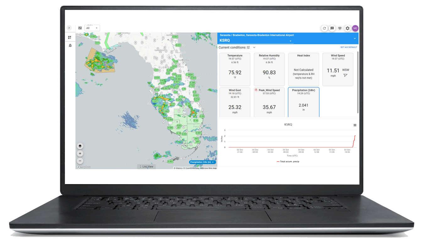Toggle the Total accum. precip legend
Viewport: 423px width, 246px height.
[288, 161]
